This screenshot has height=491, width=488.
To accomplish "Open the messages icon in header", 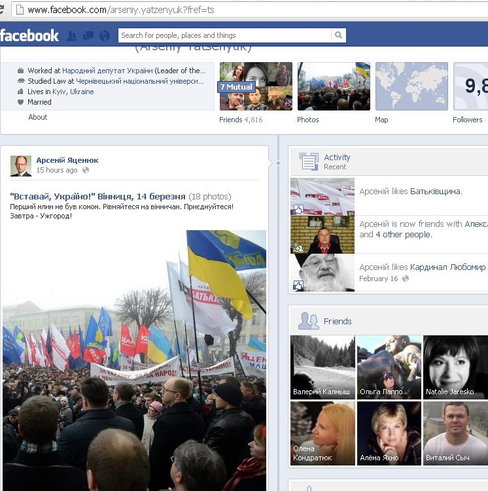I will tap(88, 36).
